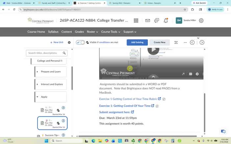Click the content pane vertical scrollbar
The image size is (231, 144).
204,113
